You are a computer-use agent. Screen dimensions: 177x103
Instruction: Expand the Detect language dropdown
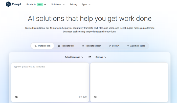pyautogui.click(x=74, y=57)
